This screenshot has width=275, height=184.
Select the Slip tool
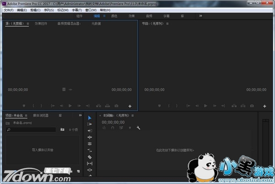(90, 157)
